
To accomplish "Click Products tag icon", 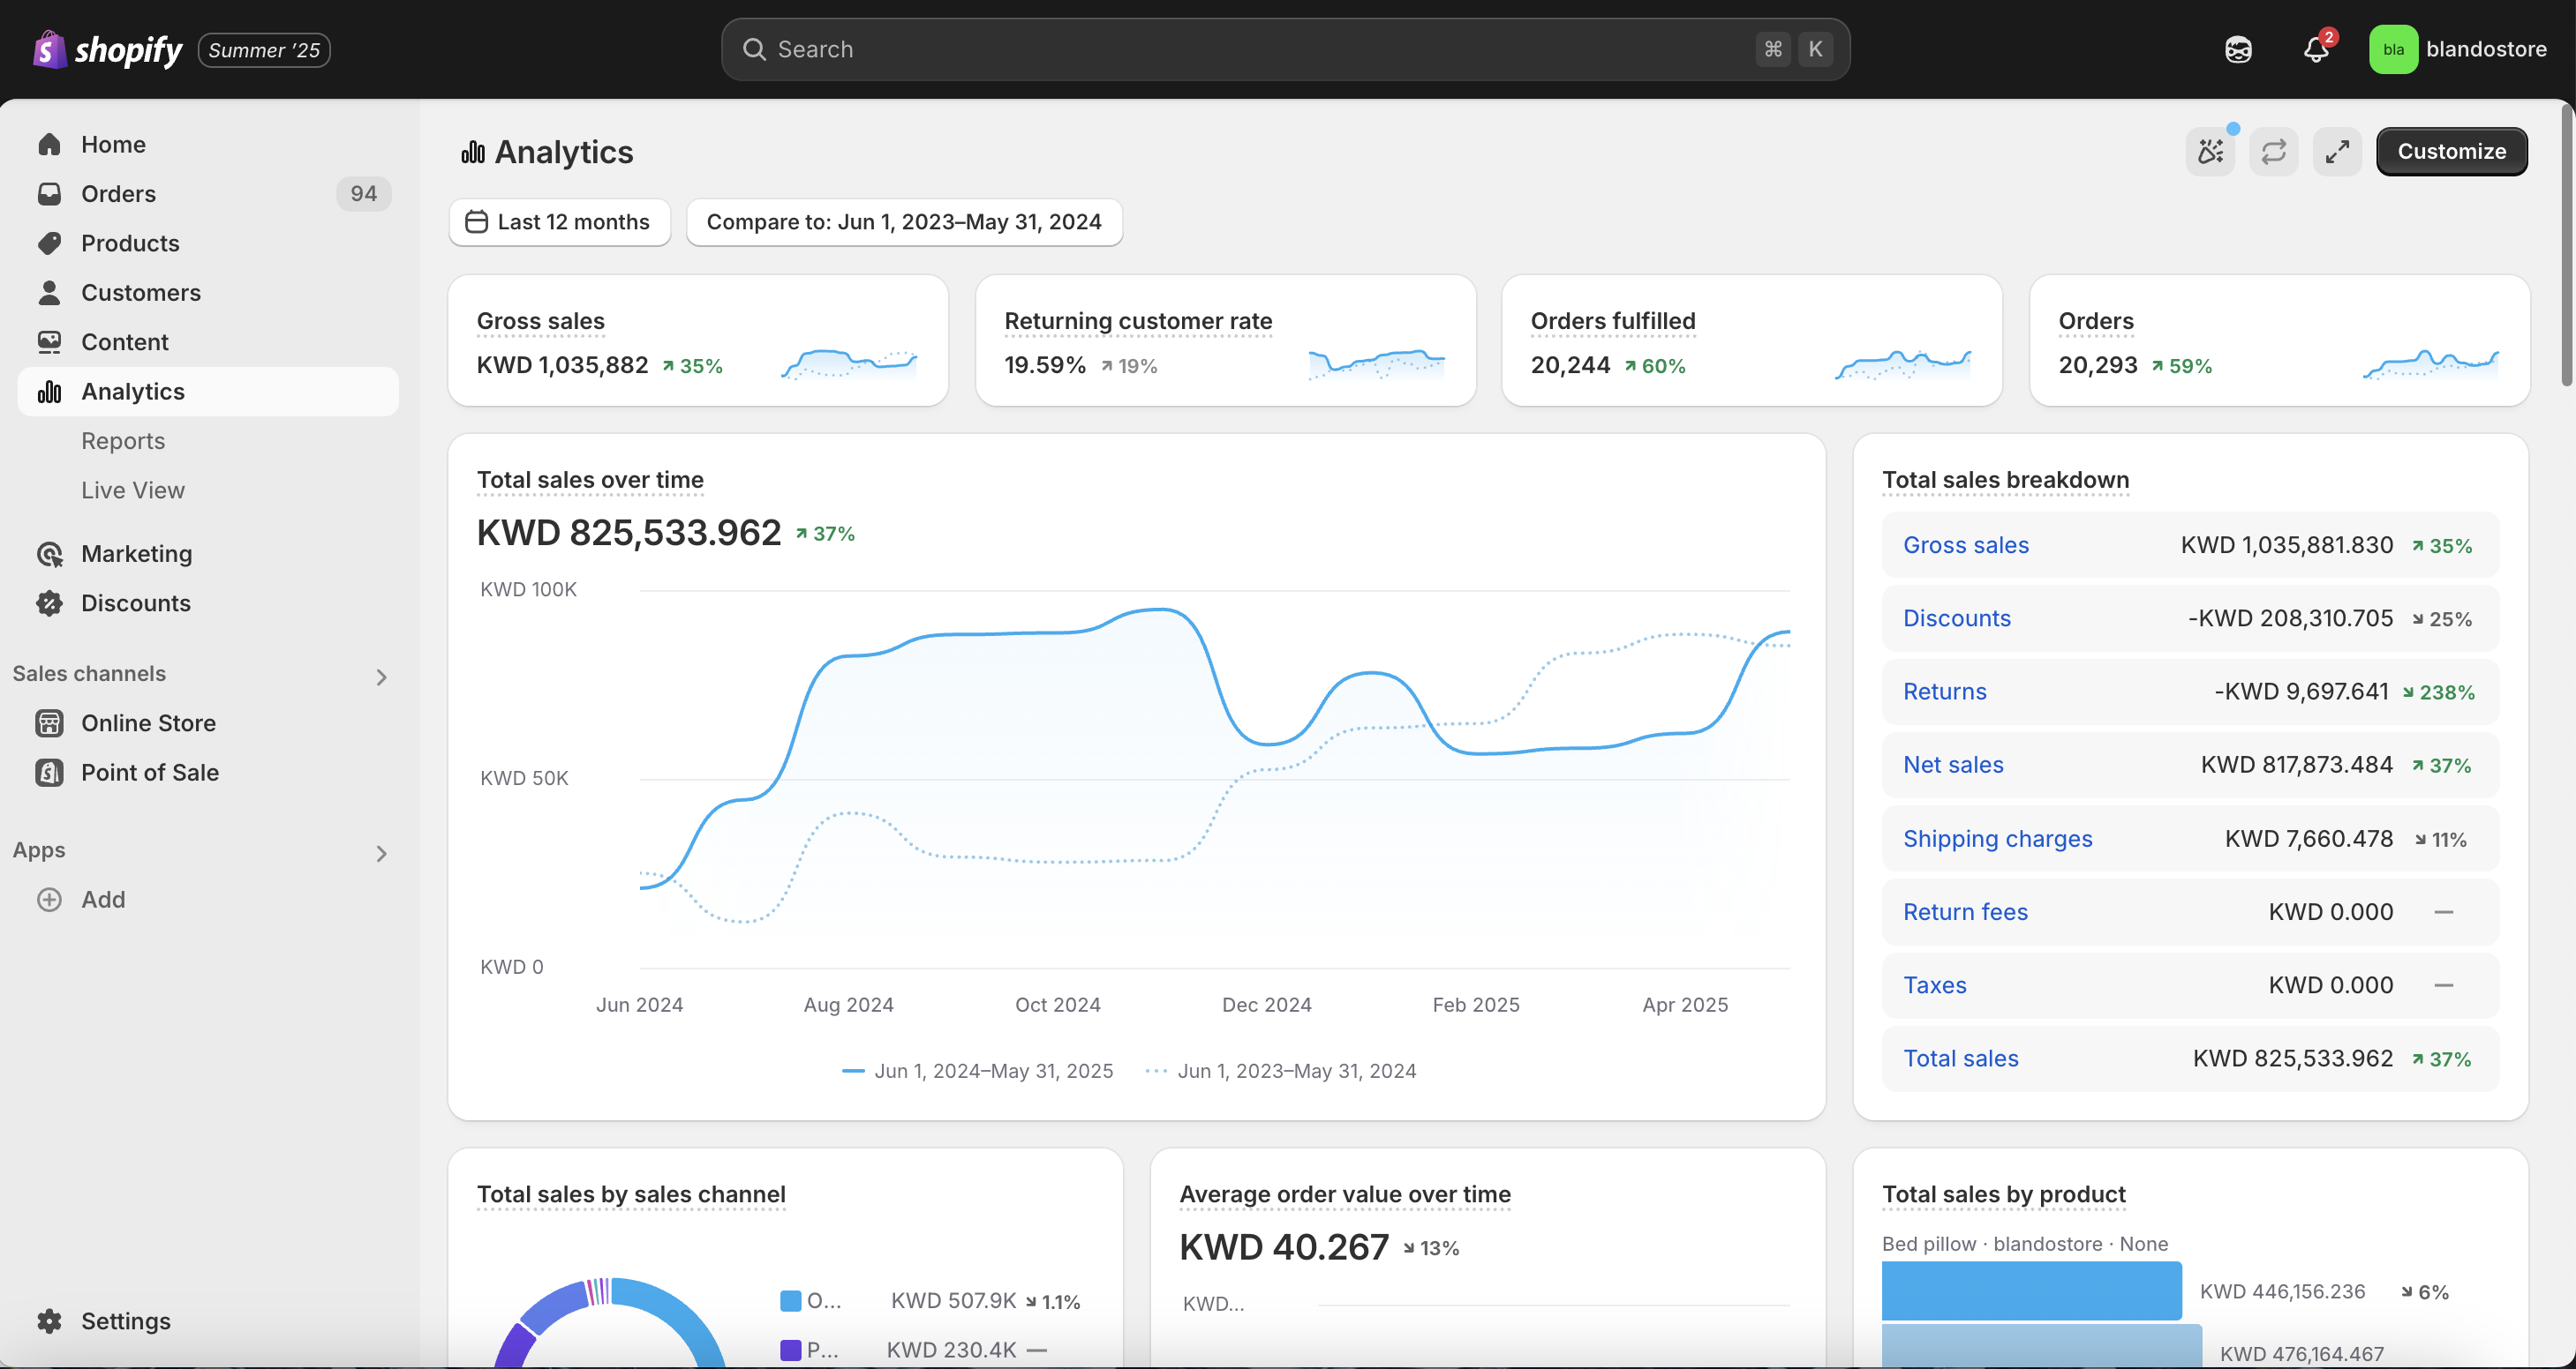I will pos(49,243).
